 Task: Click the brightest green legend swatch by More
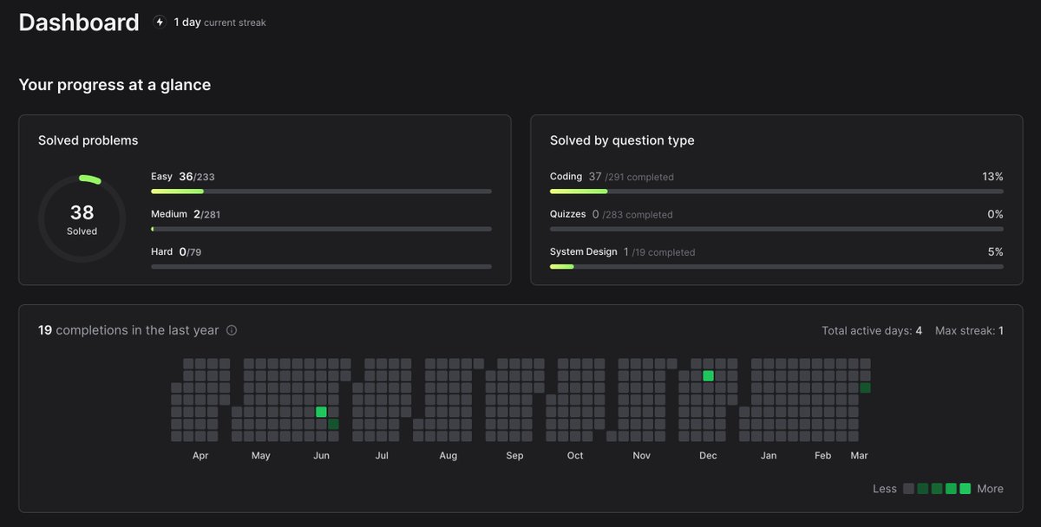coord(966,489)
